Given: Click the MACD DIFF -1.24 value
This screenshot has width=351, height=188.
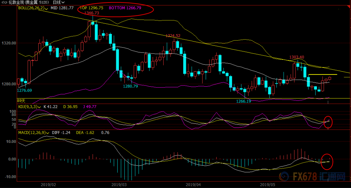Looking at the screenshot, I should (x=61, y=132).
